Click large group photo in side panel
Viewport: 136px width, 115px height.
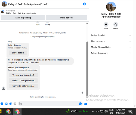point(111,7)
